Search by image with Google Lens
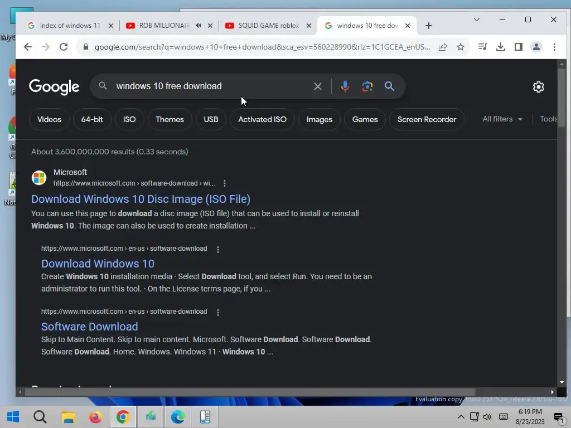The width and height of the screenshot is (571, 428). (367, 86)
